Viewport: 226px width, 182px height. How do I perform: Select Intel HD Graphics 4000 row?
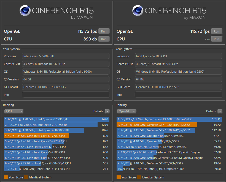[169, 169]
